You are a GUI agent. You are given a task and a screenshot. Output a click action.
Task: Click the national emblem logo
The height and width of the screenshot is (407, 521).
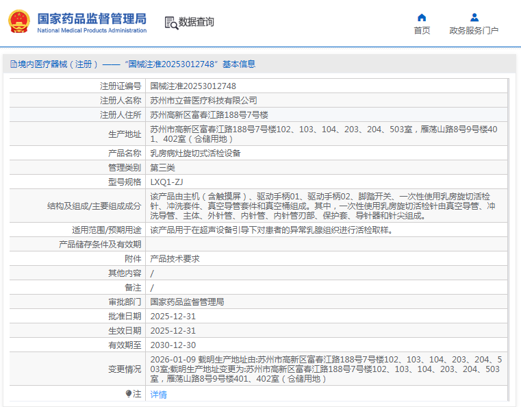pyautogui.click(x=19, y=21)
